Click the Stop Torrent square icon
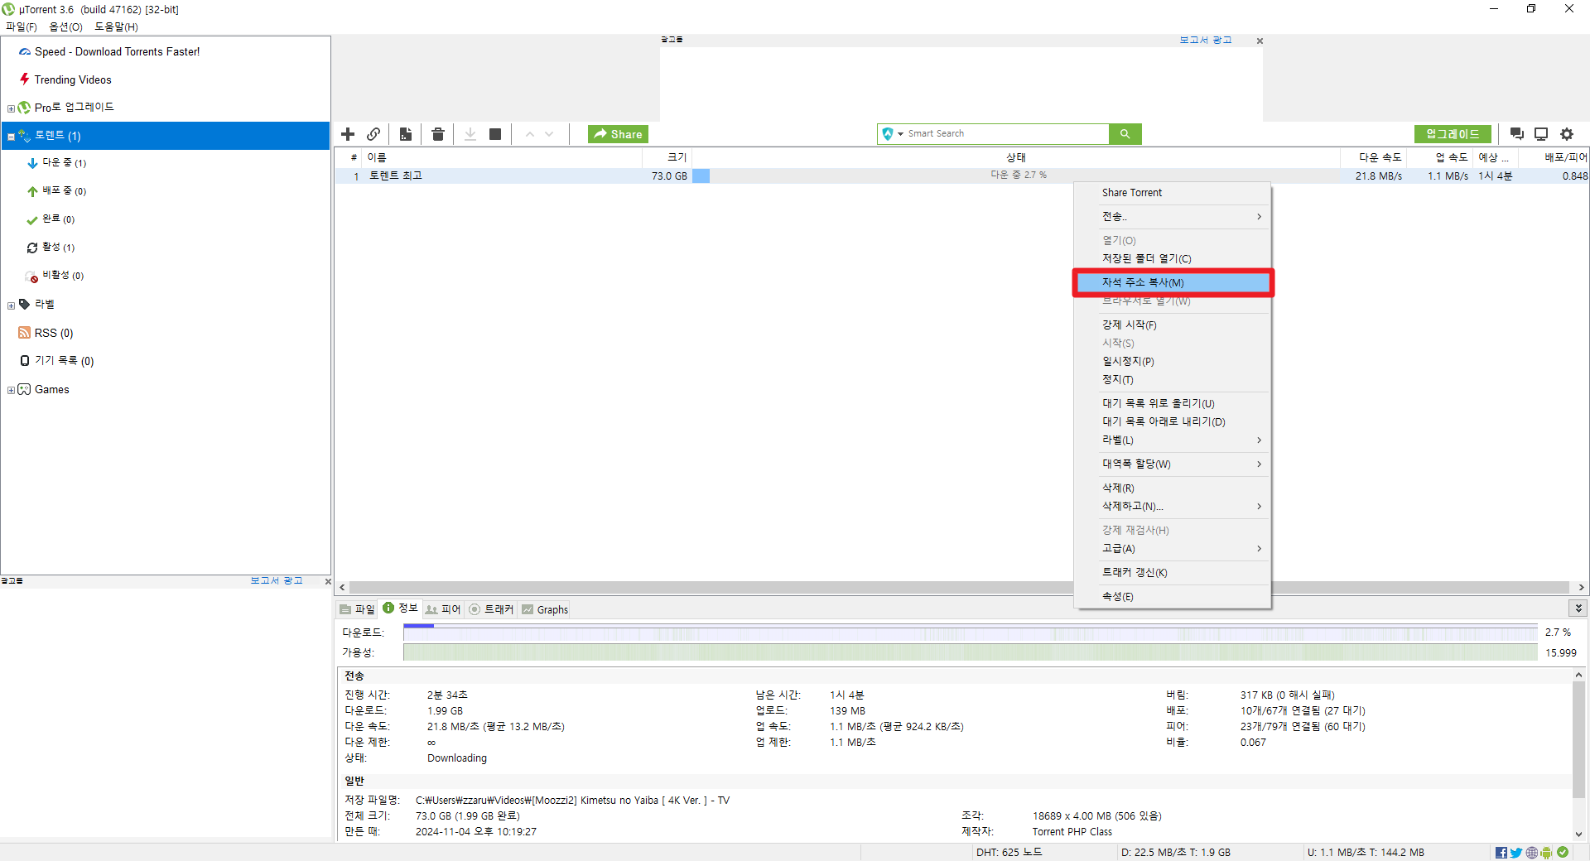This screenshot has height=861, width=1590. click(495, 134)
